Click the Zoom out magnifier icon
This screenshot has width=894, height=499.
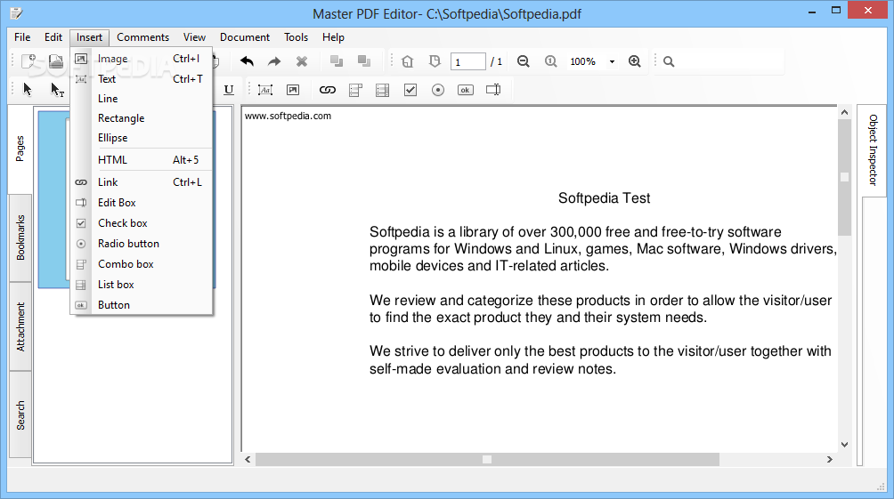pos(524,61)
